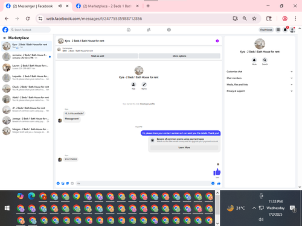
Task: Switch to Marketplace - 2 Beds tab
Action: 107,6
